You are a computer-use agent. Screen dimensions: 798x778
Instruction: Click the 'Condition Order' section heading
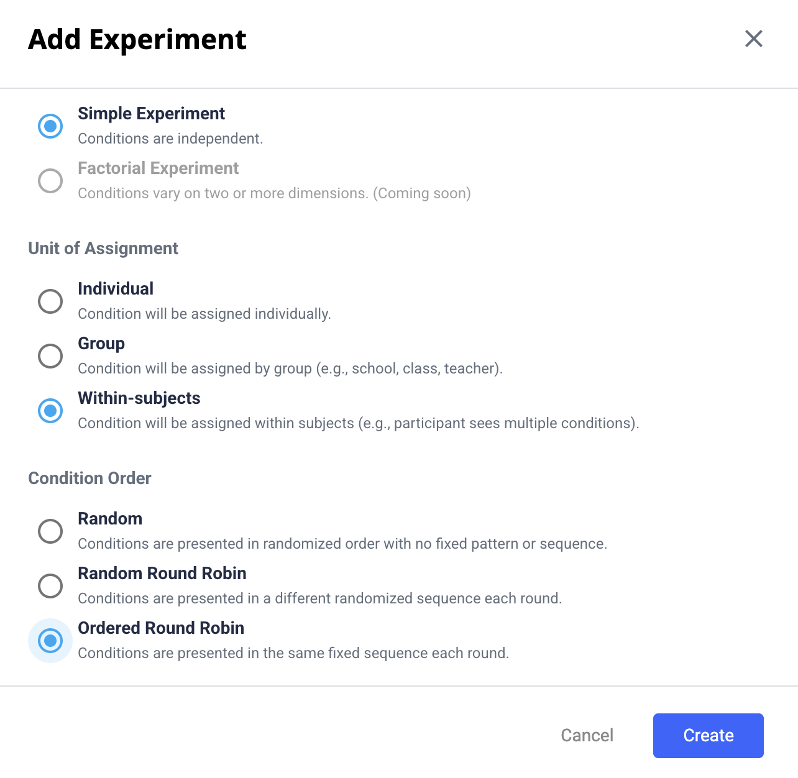pyautogui.click(x=89, y=478)
